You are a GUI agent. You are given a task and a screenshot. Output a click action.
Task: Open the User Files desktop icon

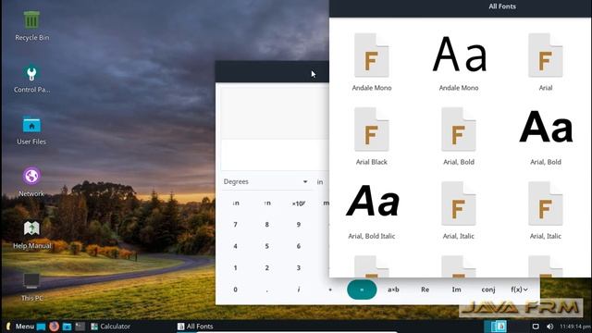31,130
